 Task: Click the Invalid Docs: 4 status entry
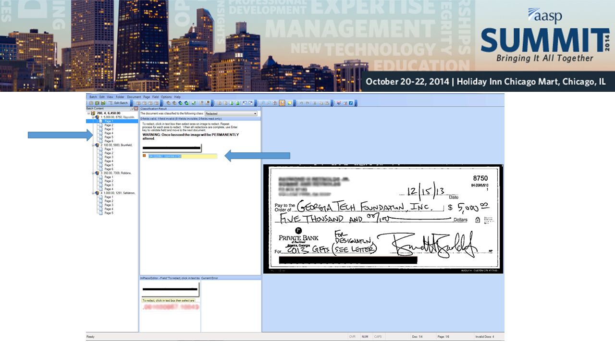484,336
